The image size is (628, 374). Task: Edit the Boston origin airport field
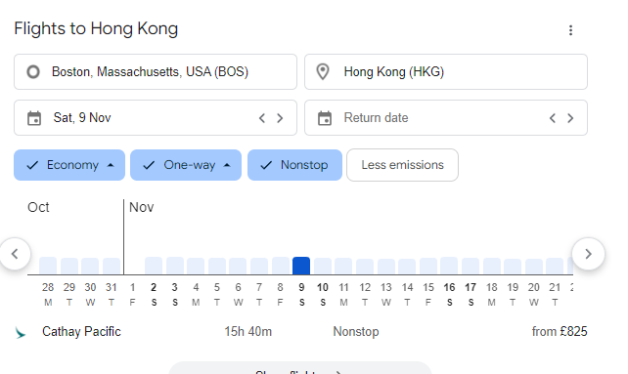coord(156,72)
